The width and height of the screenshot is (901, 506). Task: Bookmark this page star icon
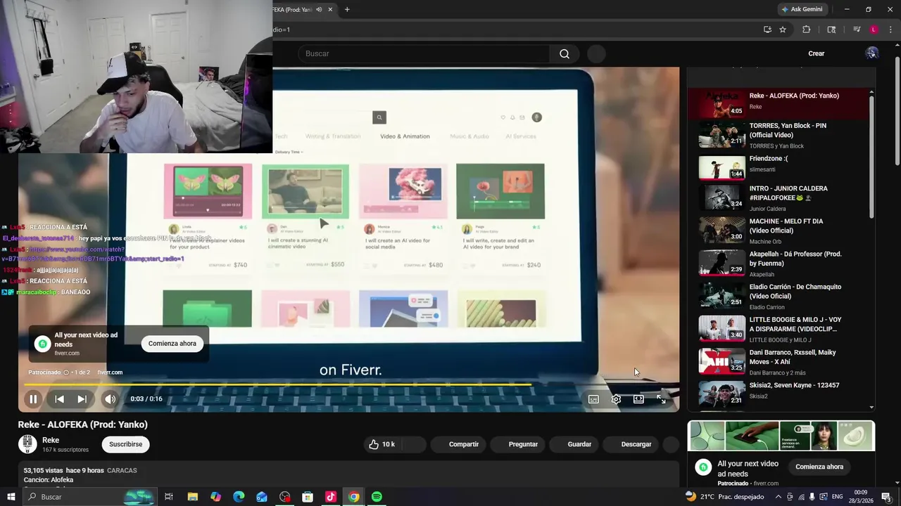coord(783,30)
